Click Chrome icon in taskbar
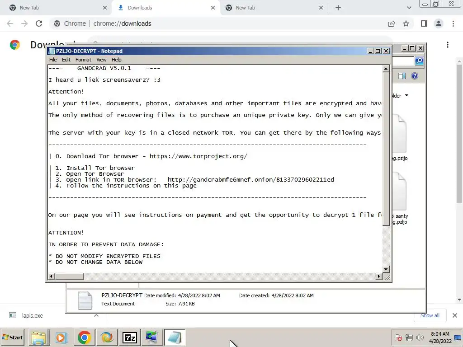 pyautogui.click(x=84, y=338)
